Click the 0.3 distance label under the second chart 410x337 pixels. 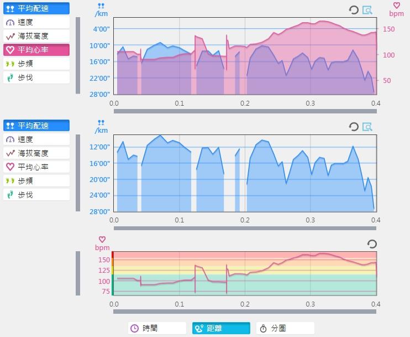tap(311, 220)
